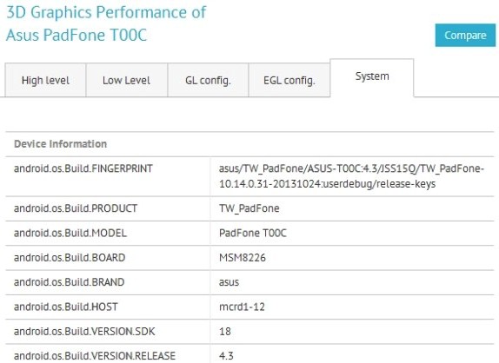Screen dimensions: 499x363
Task: Click the android.os.Build.MODEL label
Action: coord(70,233)
